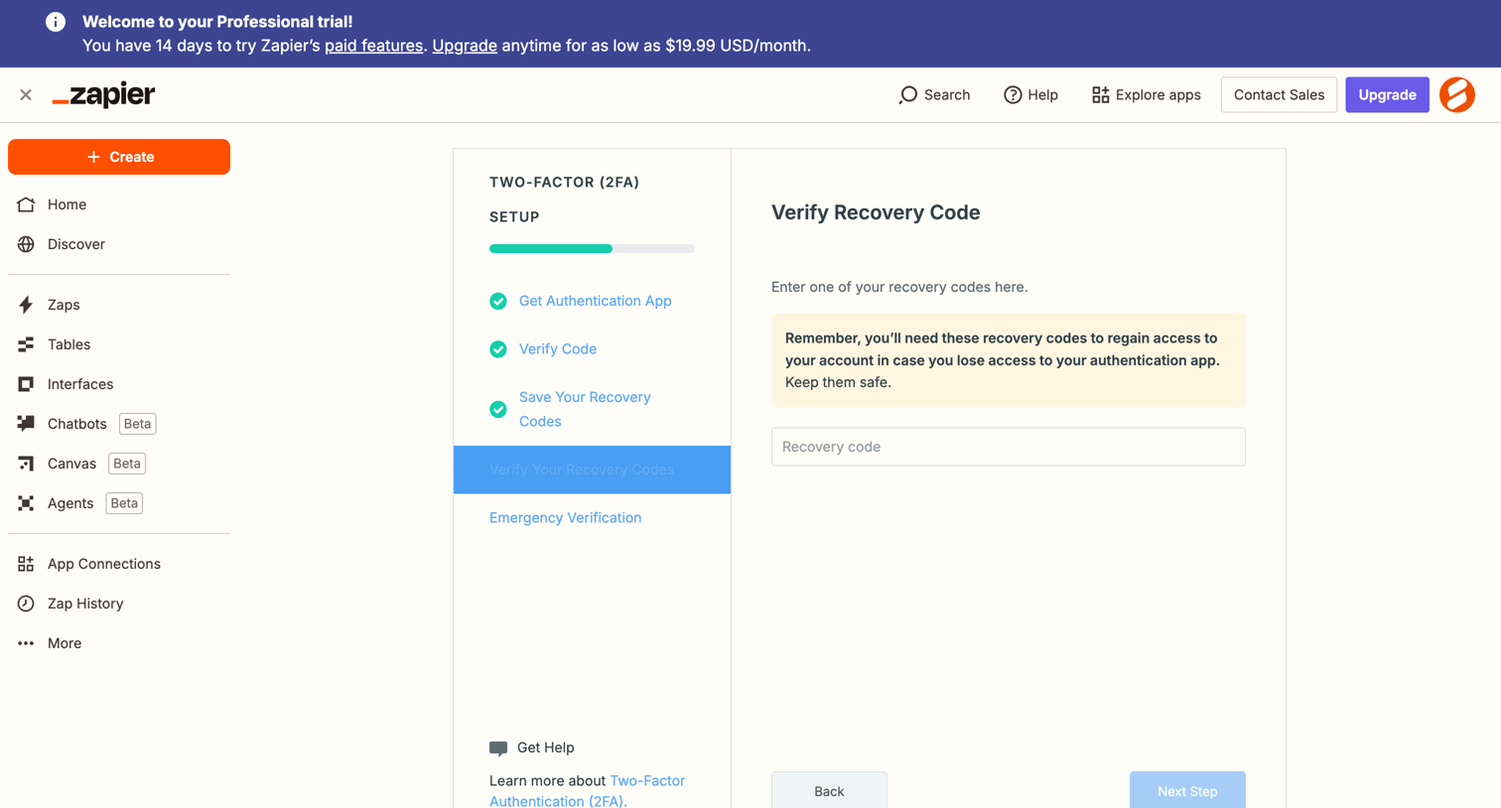Click the Zapier logo

(x=103, y=94)
